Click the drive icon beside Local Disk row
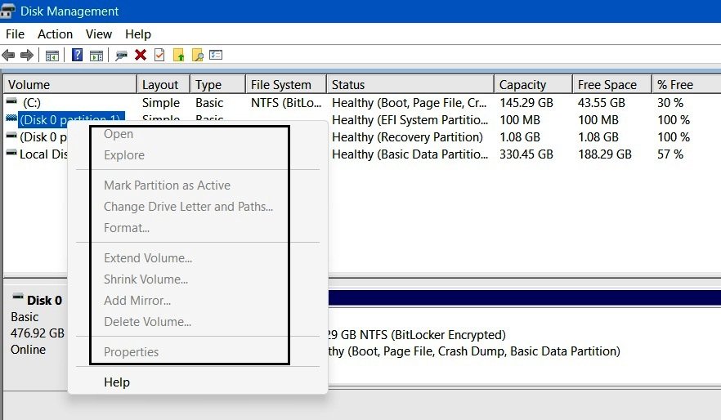The width and height of the screenshot is (721, 420). pos(11,153)
